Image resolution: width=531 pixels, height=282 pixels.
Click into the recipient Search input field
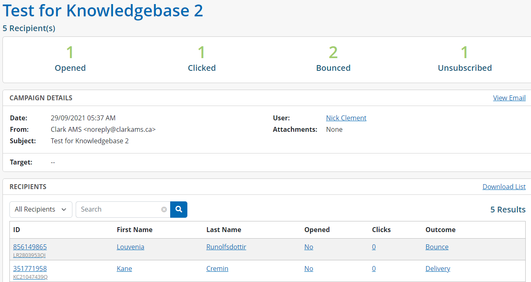click(x=119, y=210)
